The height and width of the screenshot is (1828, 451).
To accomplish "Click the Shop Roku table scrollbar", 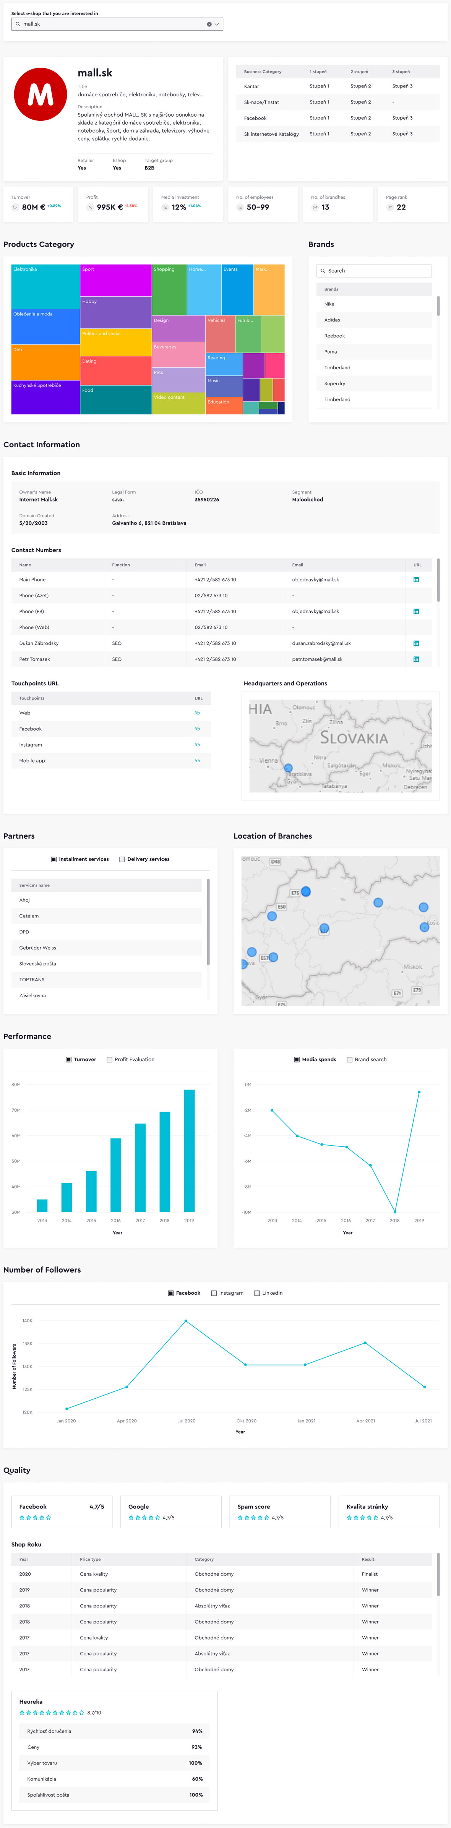I will 438,1574.
